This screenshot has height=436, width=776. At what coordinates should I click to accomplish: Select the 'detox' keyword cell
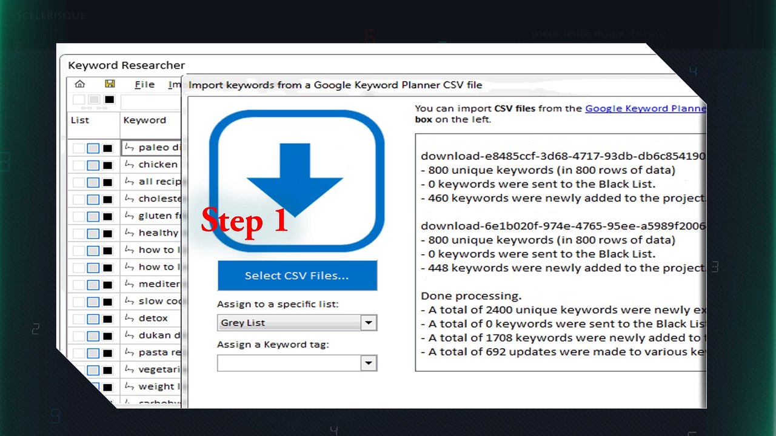point(152,318)
